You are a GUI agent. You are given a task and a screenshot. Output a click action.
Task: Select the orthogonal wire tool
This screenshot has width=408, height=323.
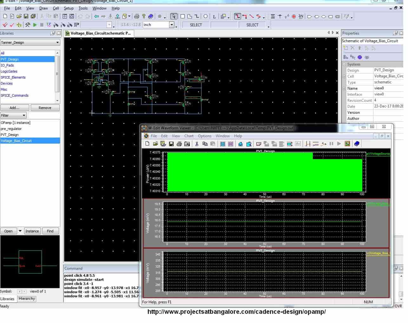237,16
